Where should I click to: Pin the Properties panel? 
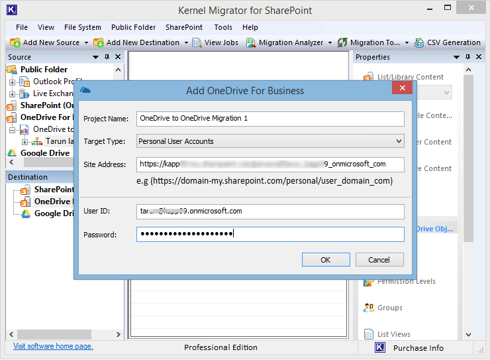coord(467,57)
